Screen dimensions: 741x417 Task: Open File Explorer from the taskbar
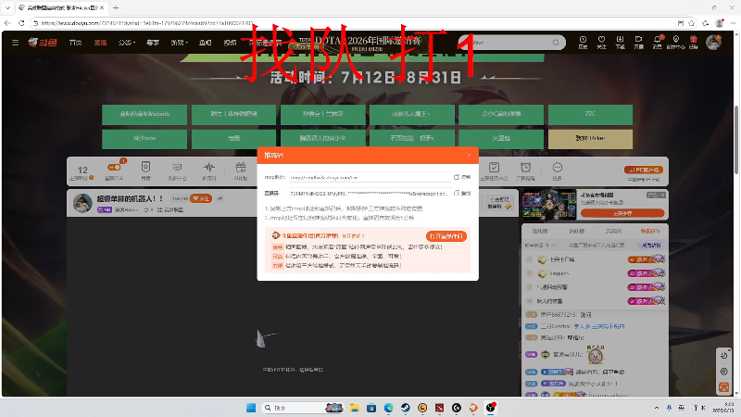coord(355,408)
